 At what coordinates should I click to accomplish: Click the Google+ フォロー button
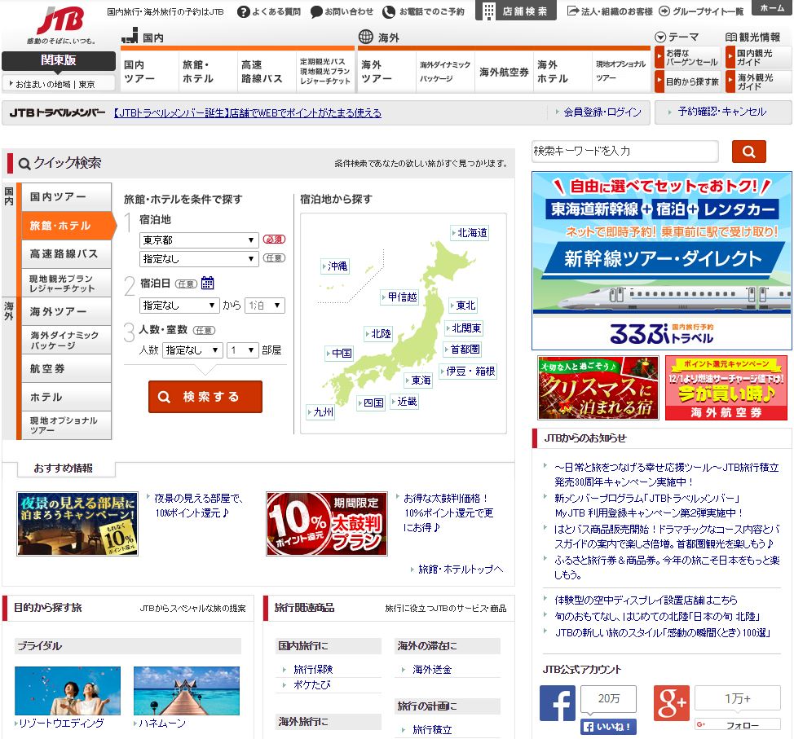click(737, 725)
